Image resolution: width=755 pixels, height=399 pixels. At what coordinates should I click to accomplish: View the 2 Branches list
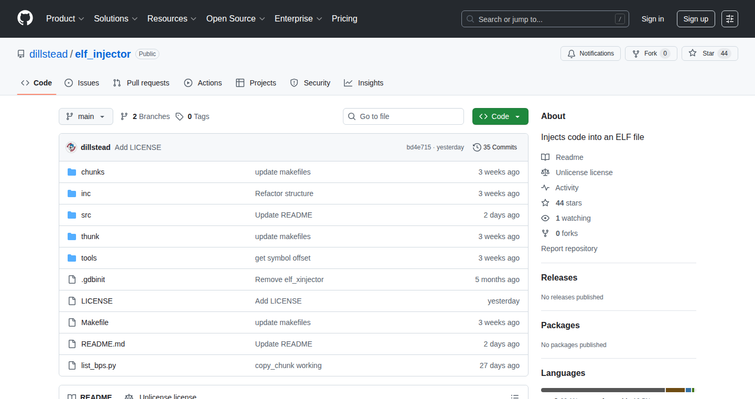click(x=145, y=116)
